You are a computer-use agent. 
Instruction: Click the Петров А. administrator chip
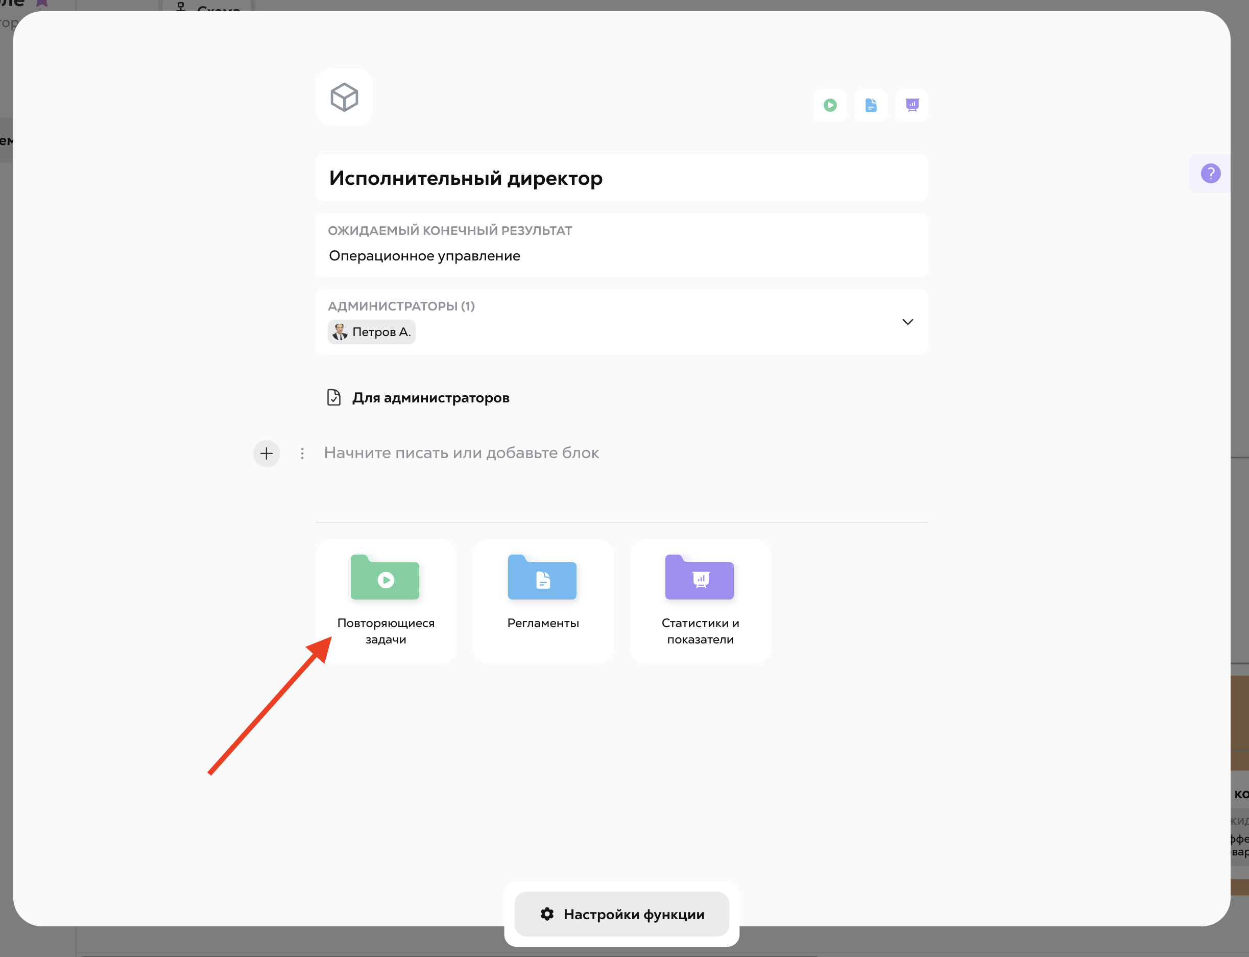[372, 332]
